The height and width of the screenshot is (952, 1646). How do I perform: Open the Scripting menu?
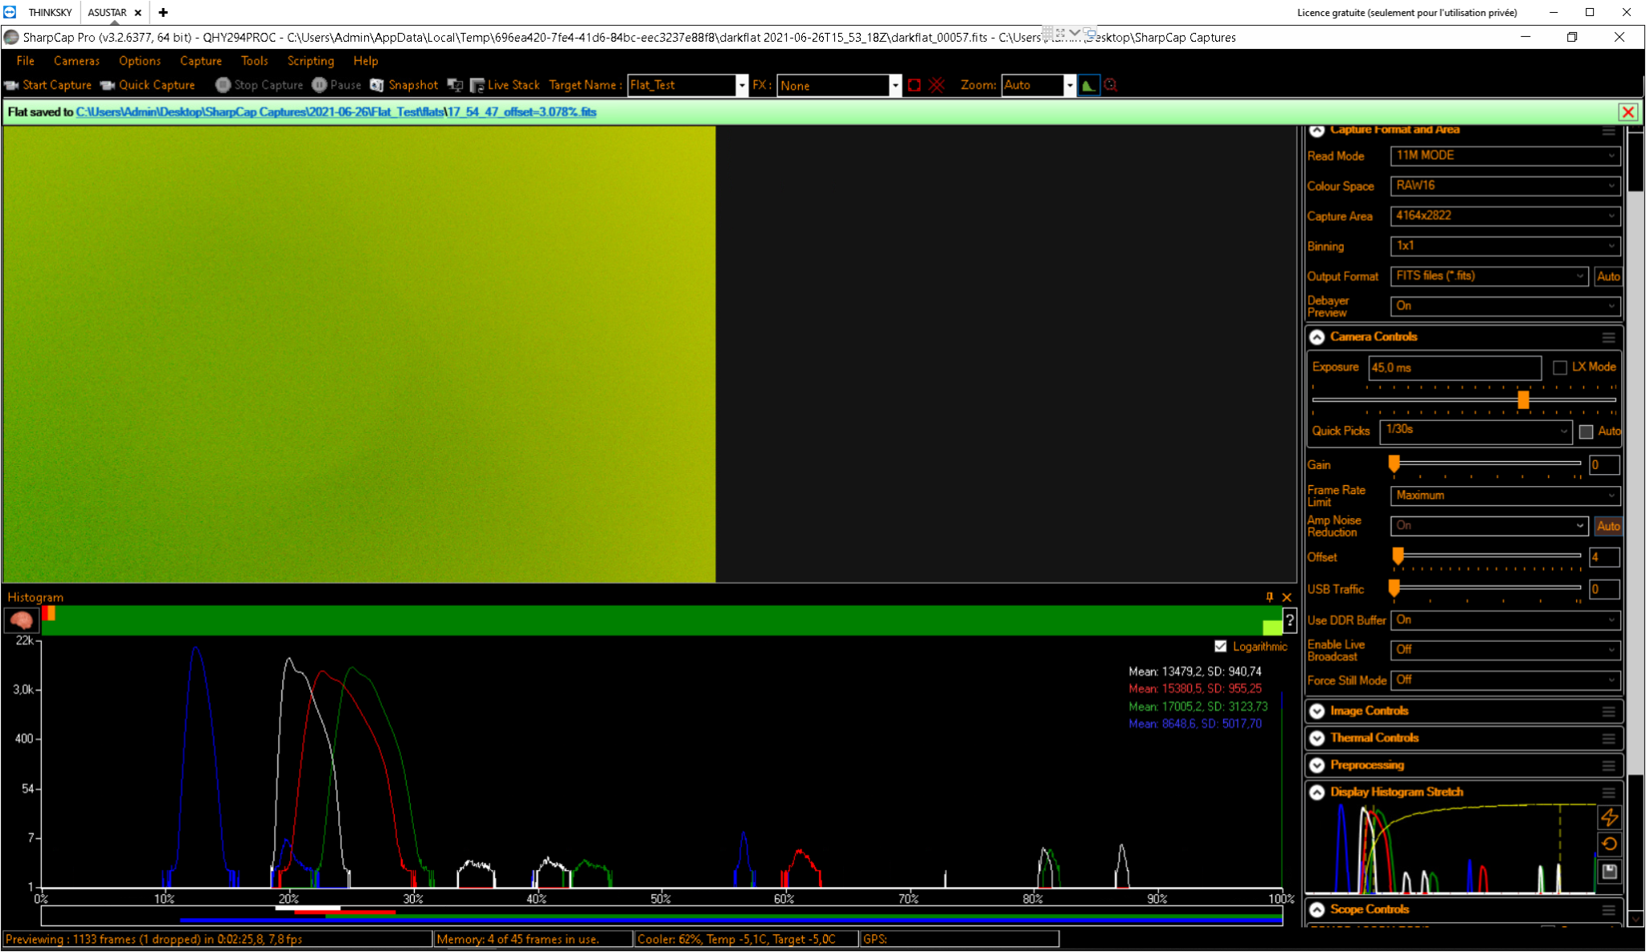310,61
